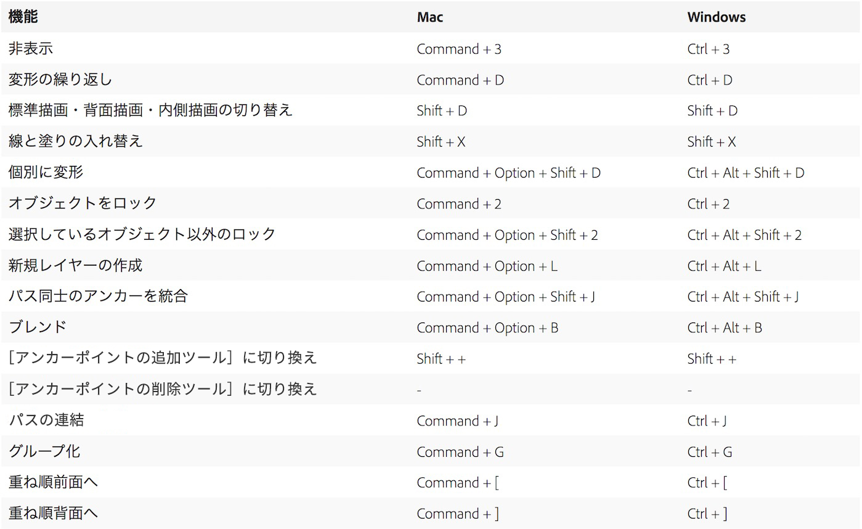Image resolution: width=862 pixels, height=529 pixels.
Task: Click Mac shortcut Command + D
Action: click(x=460, y=80)
